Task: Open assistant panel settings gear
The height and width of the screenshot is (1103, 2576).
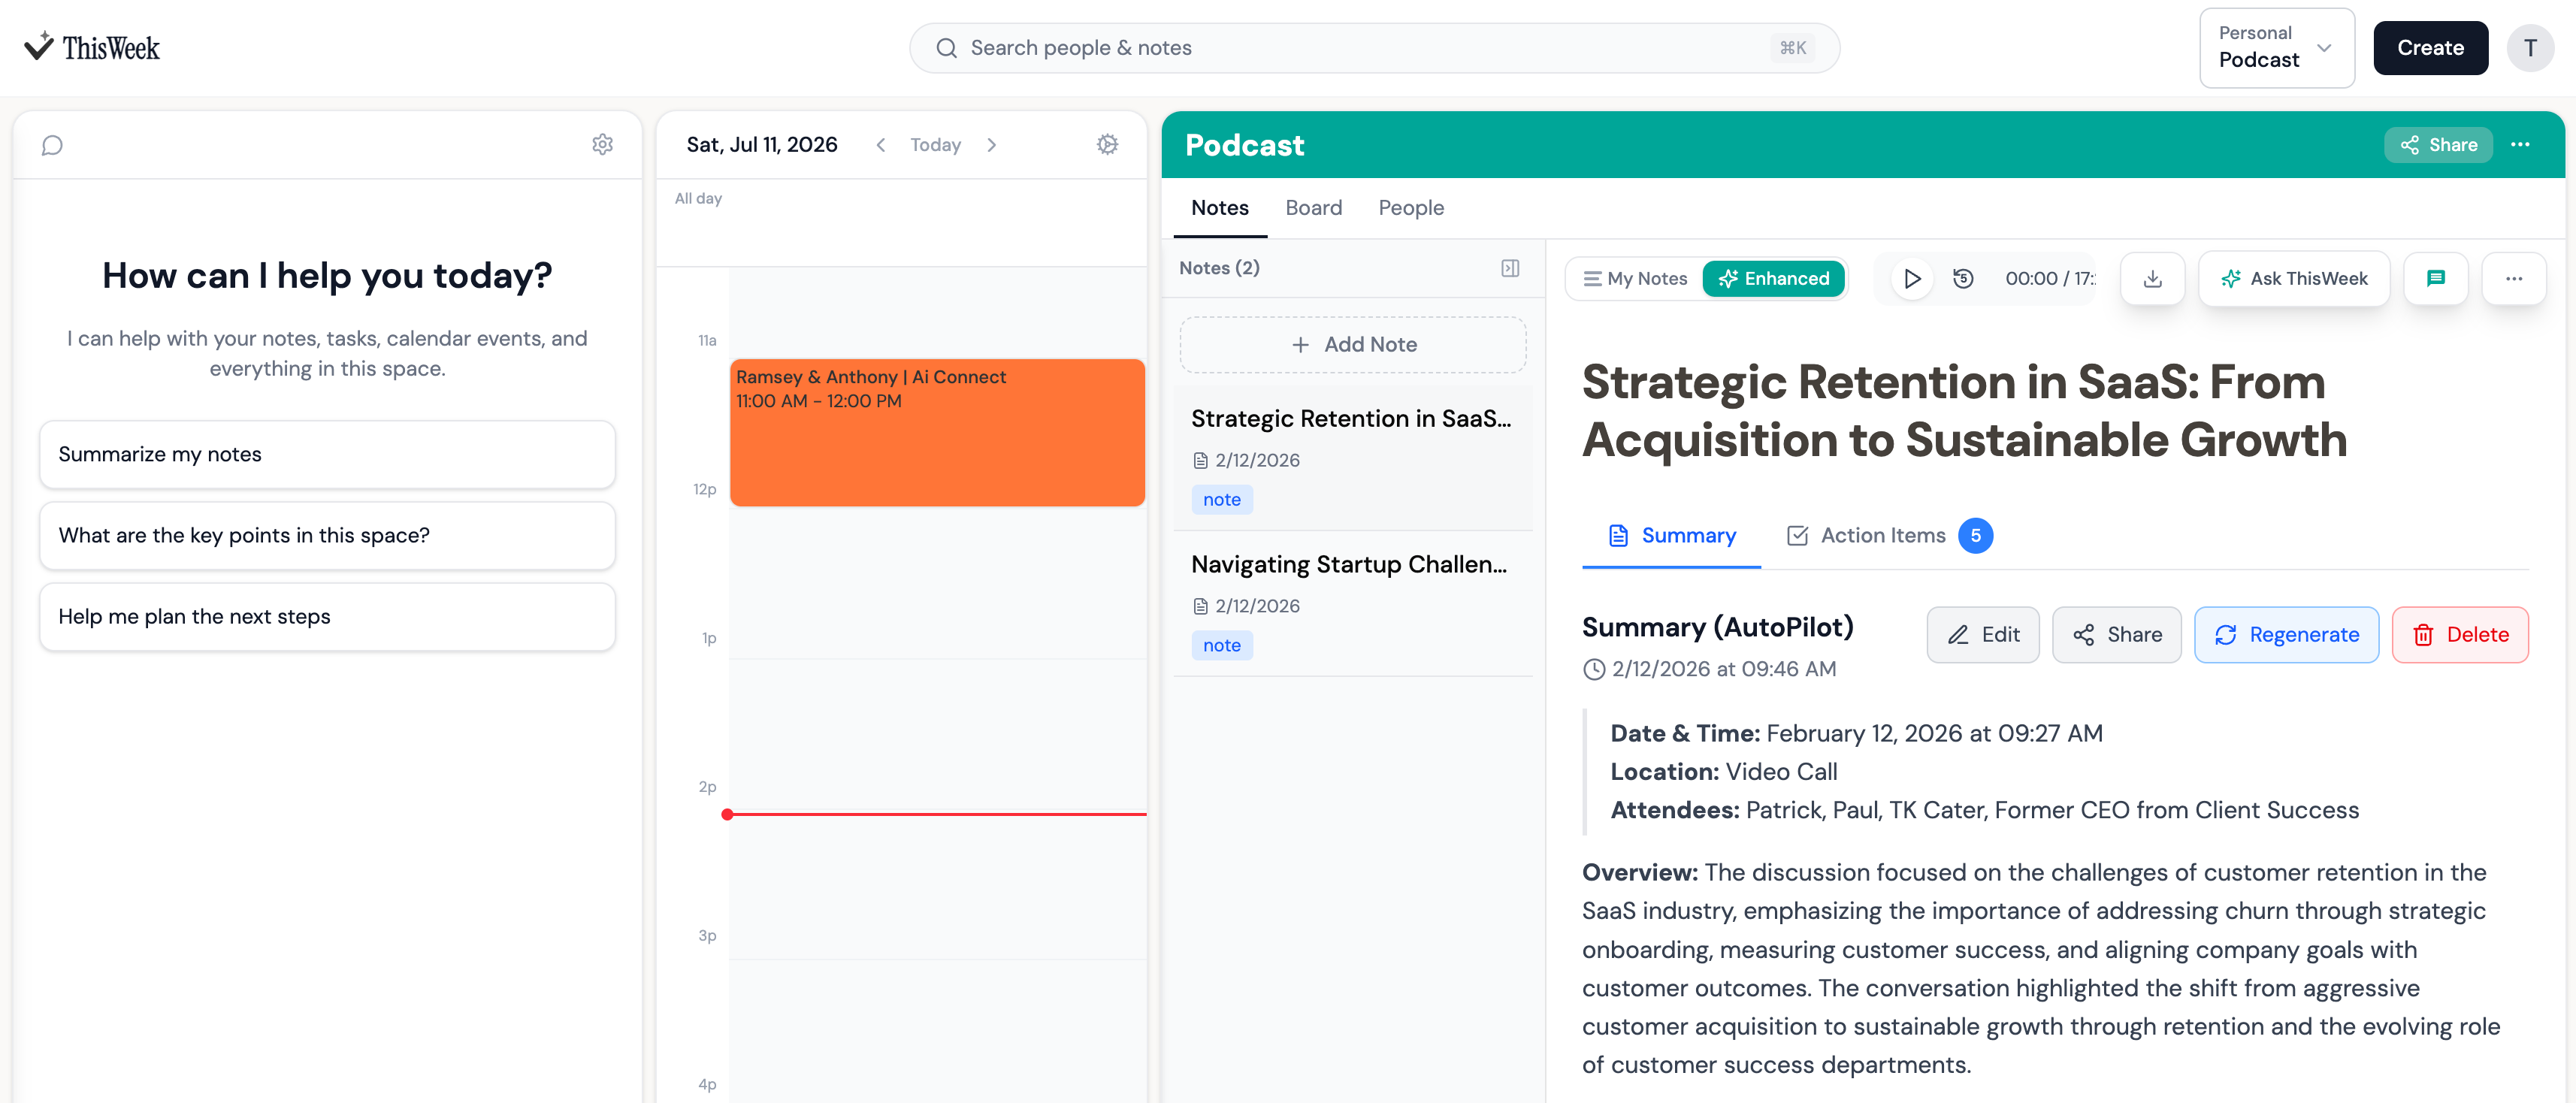Action: (602, 145)
